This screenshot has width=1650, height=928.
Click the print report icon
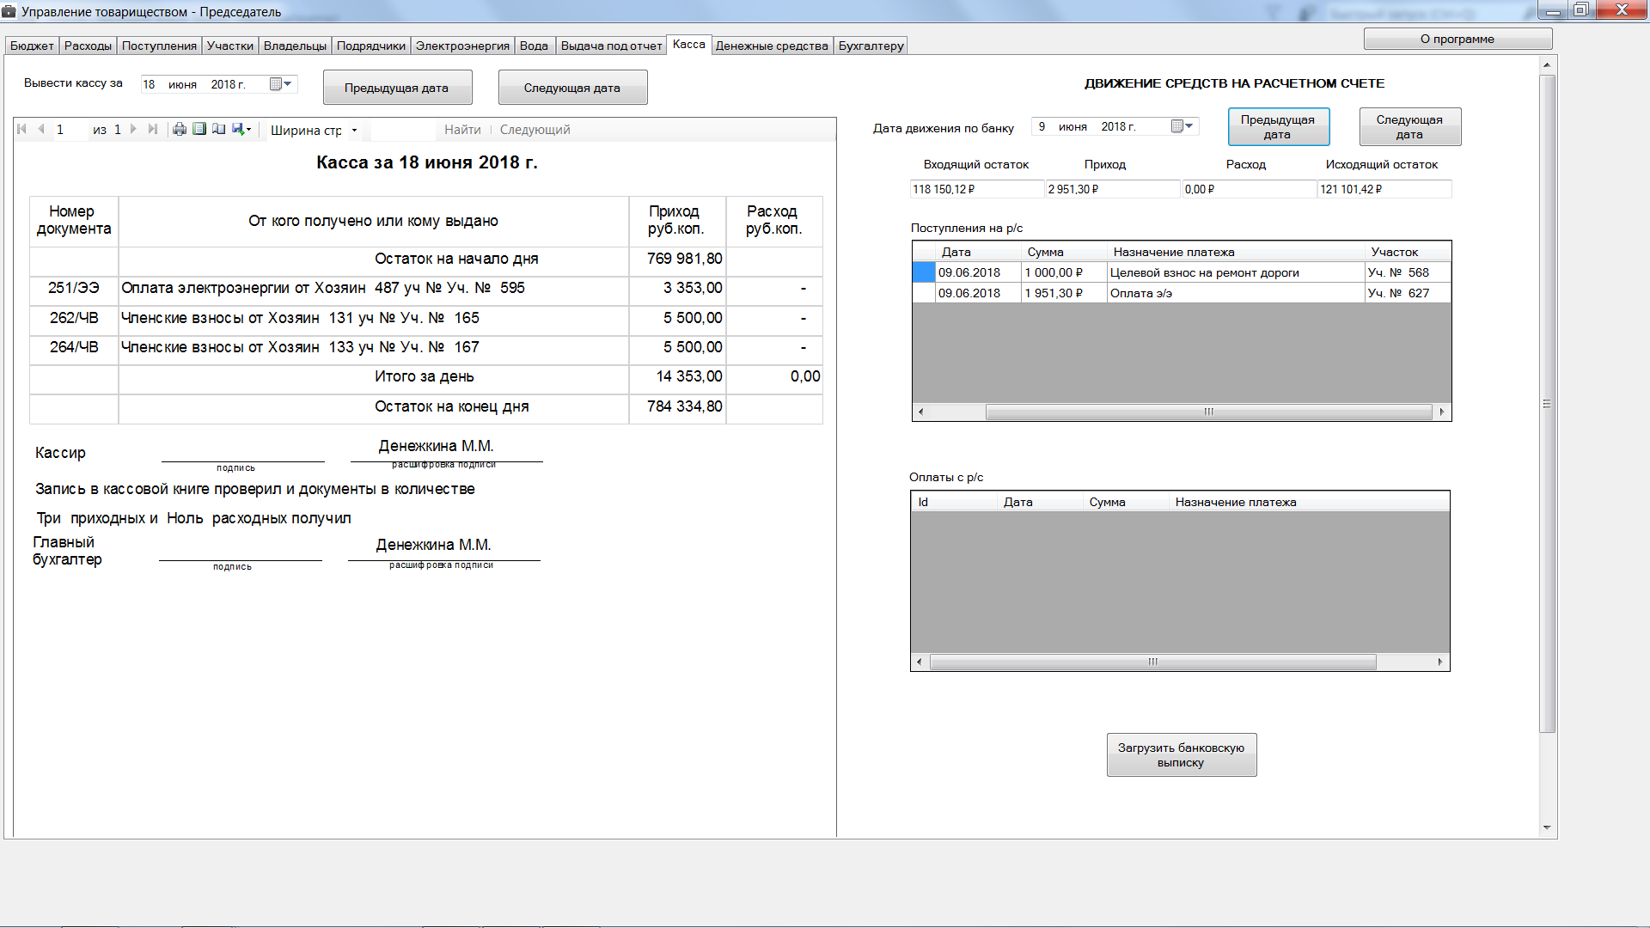(180, 130)
